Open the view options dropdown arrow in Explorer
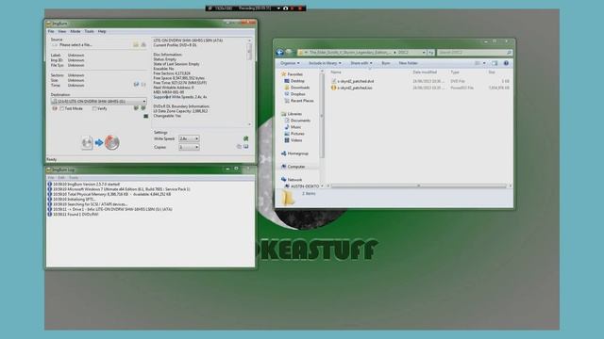Viewport: 604px width, 339px height. 484,63
